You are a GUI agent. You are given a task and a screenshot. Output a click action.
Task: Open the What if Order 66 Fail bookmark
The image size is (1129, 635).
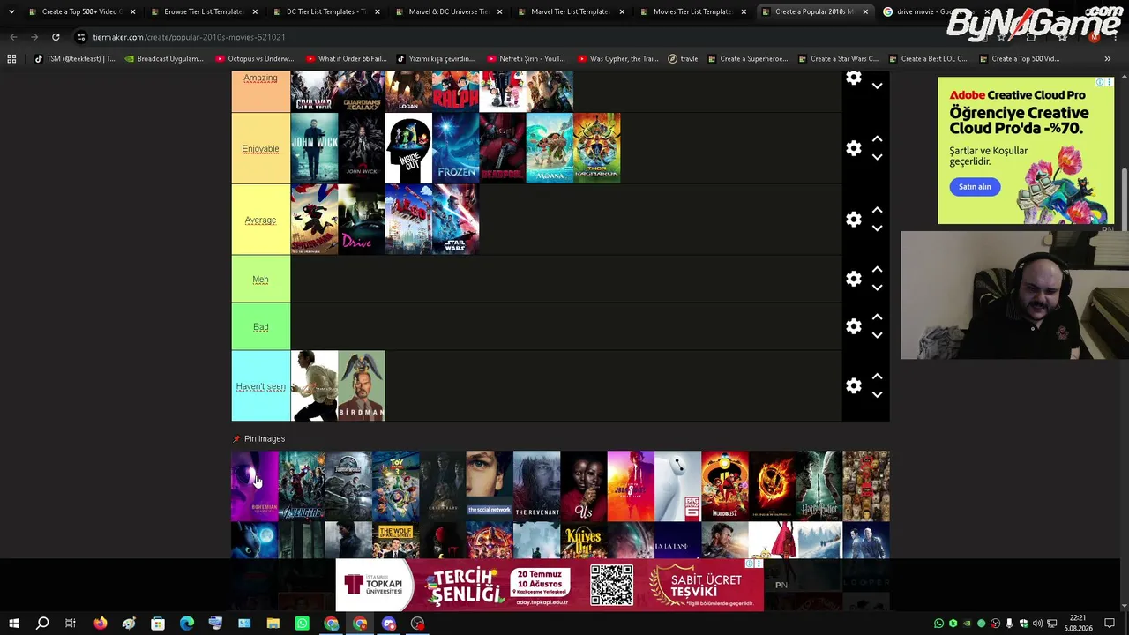(x=346, y=59)
